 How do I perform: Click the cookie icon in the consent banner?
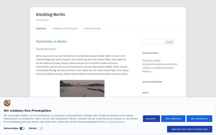pos(7,103)
